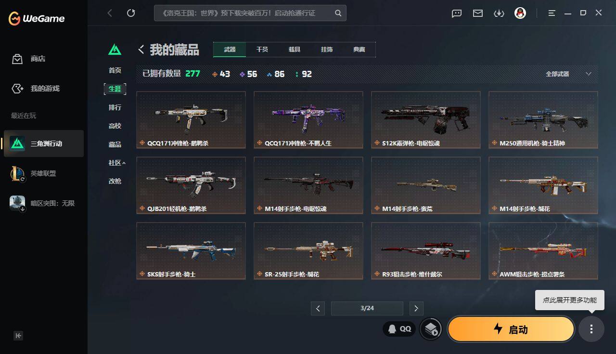The image size is (616, 354).
Task: Click the QQ penguin profile avatar
Action: (520, 13)
